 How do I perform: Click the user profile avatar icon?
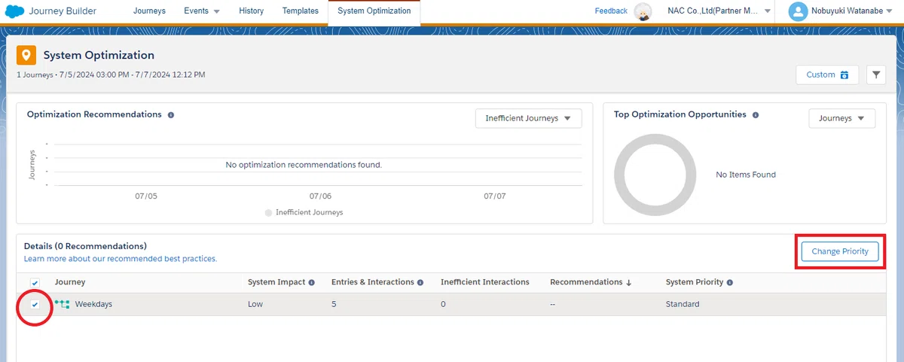pos(797,11)
